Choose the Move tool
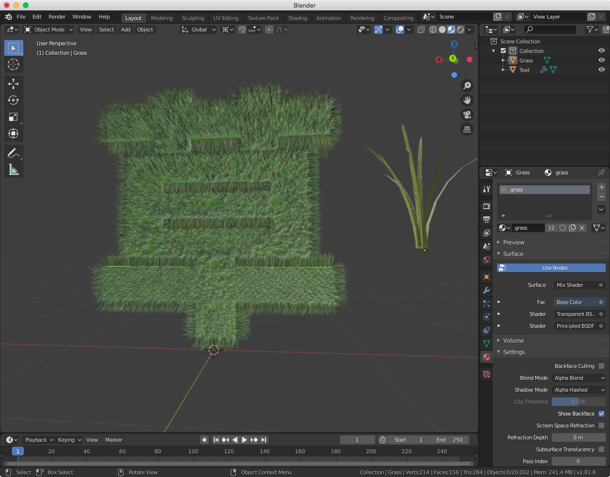 [x=13, y=84]
